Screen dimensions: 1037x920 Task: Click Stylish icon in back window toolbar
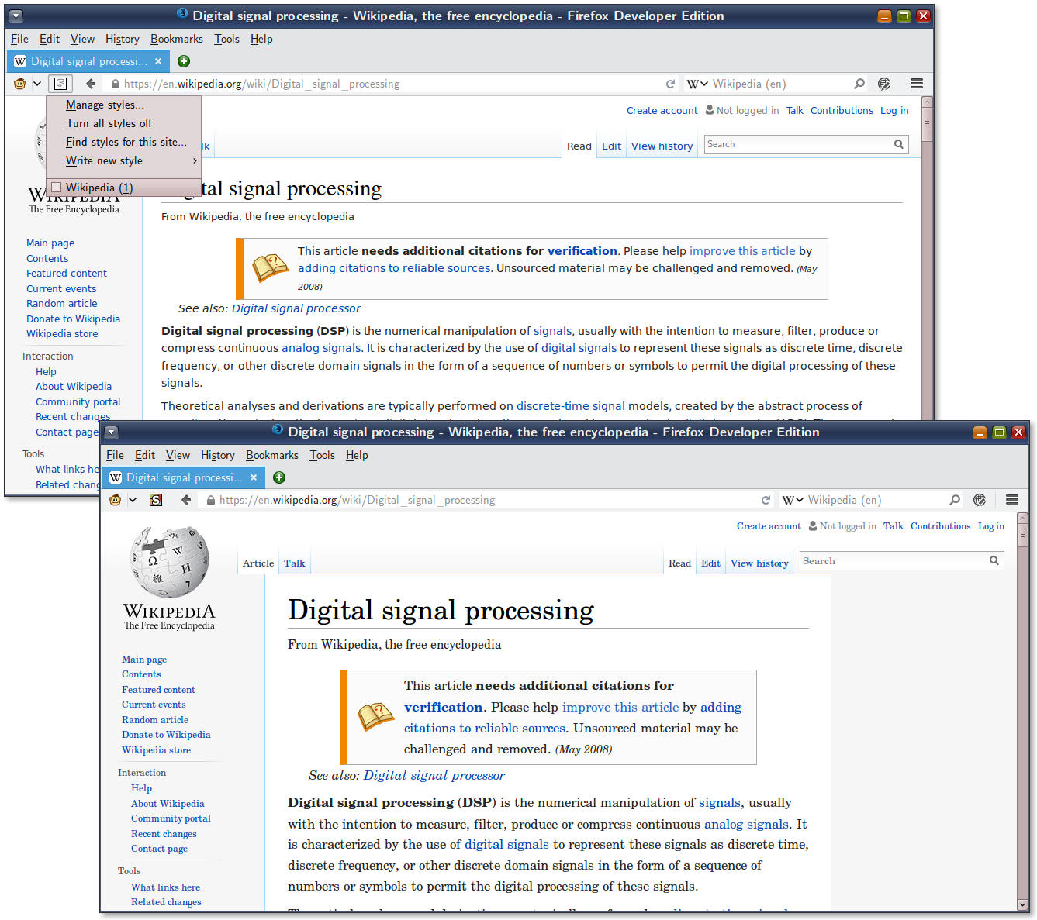coord(60,84)
